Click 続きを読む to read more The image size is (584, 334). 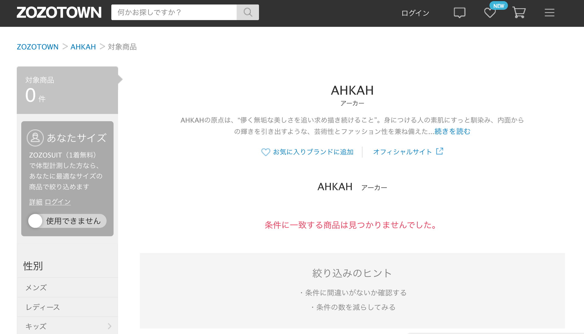click(452, 131)
